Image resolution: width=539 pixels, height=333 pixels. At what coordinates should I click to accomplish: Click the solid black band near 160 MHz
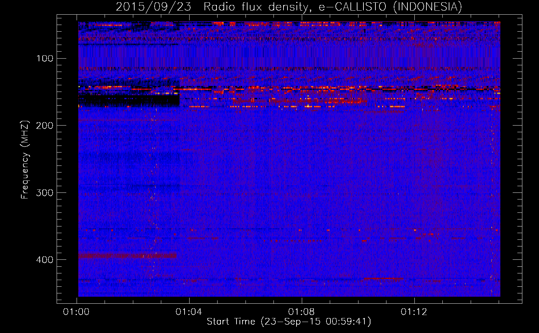pyautogui.click(x=129, y=100)
